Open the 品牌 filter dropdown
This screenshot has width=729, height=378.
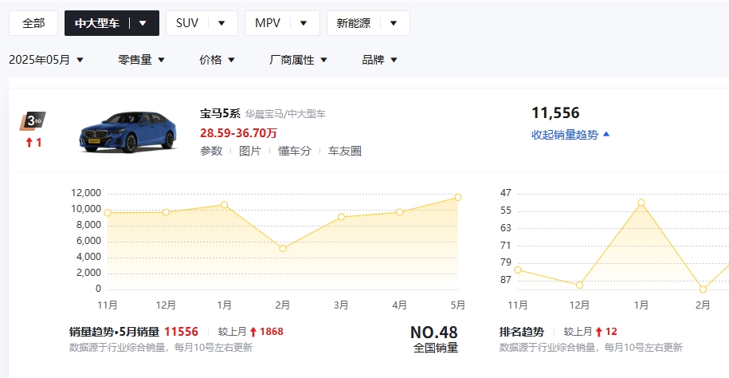[x=380, y=60]
